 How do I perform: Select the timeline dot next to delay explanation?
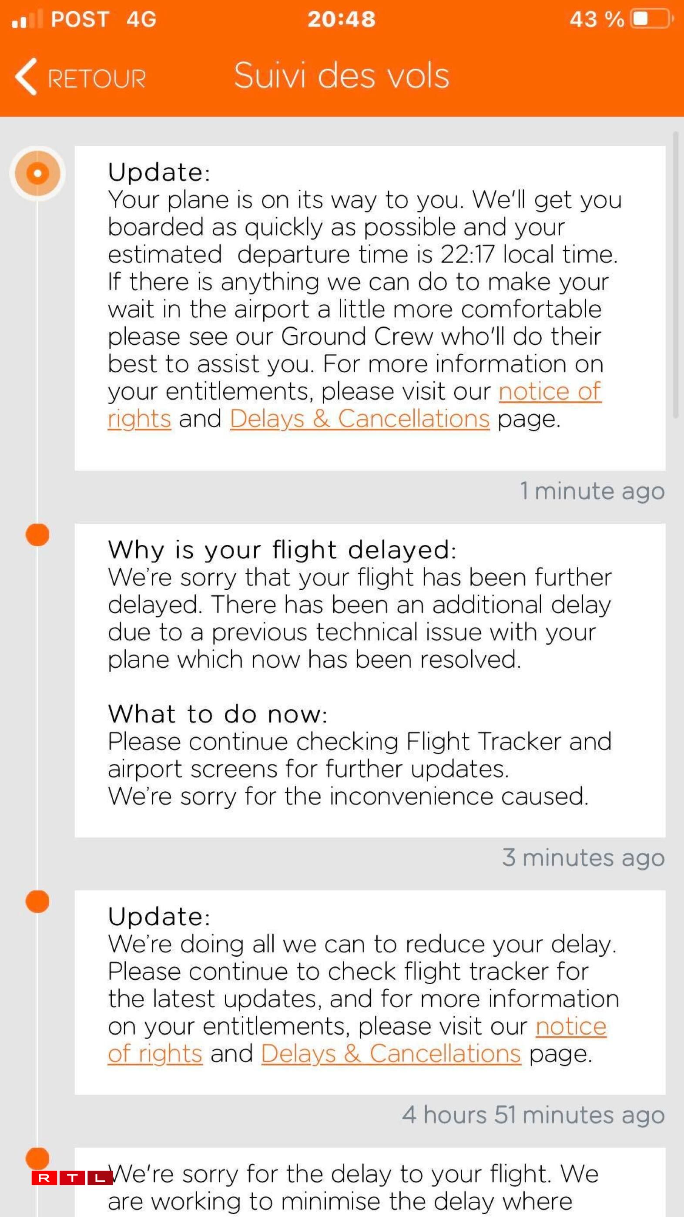coord(38,535)
